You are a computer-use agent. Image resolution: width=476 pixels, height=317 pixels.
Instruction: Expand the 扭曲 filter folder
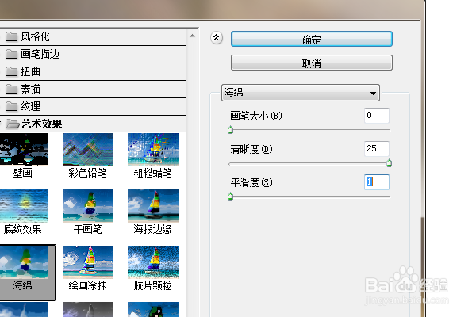pos(93,72)
